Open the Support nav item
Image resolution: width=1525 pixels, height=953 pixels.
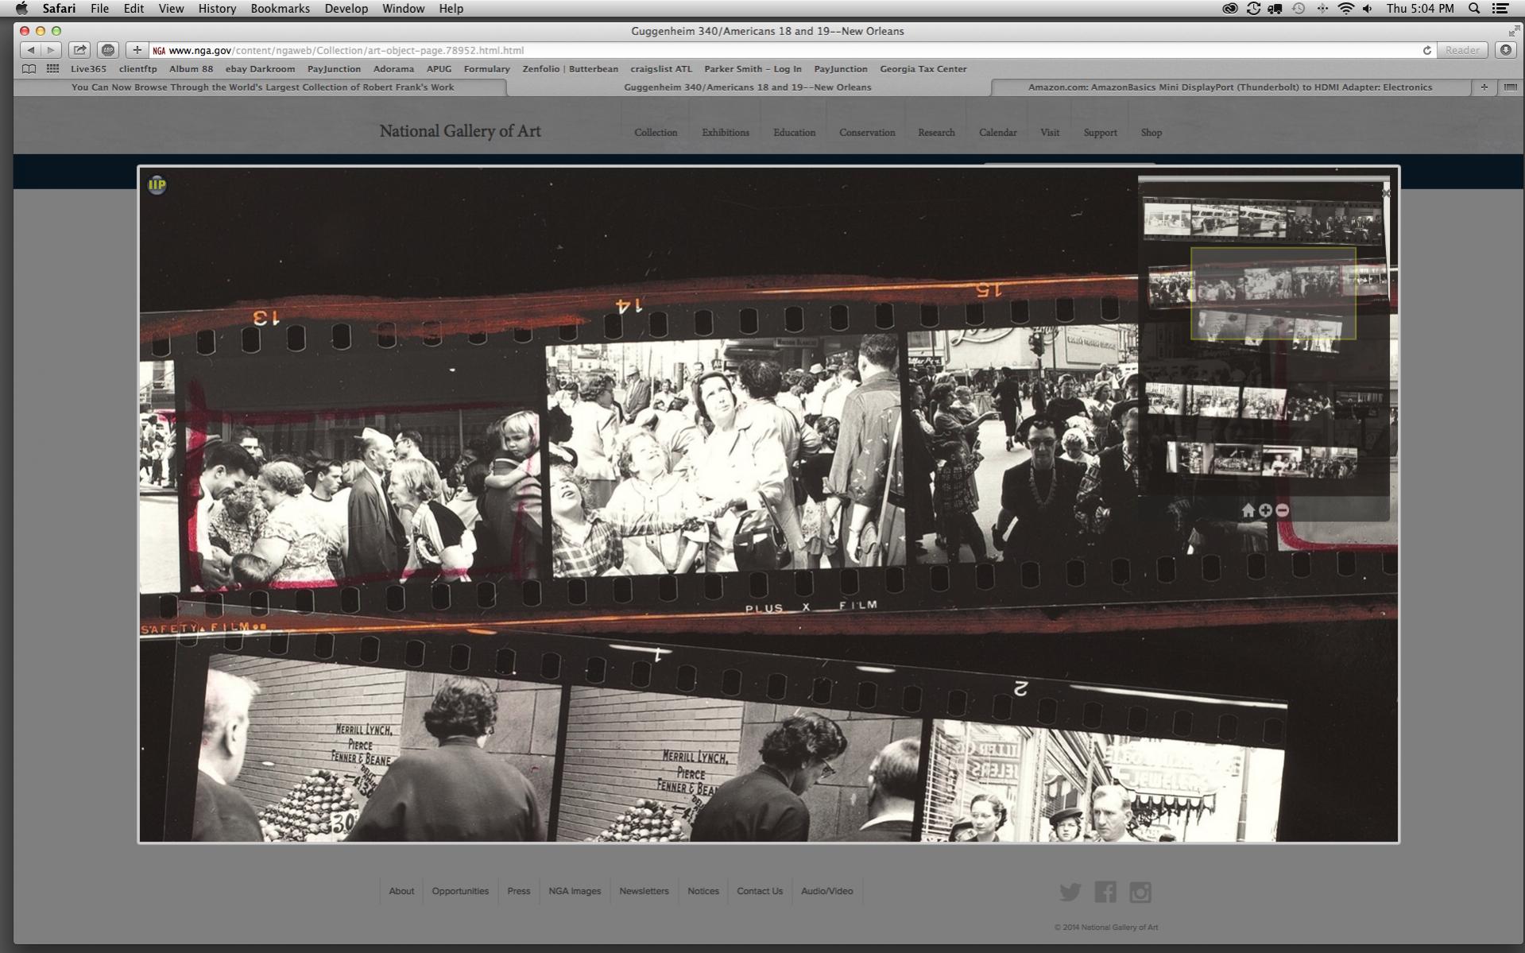1100,133
